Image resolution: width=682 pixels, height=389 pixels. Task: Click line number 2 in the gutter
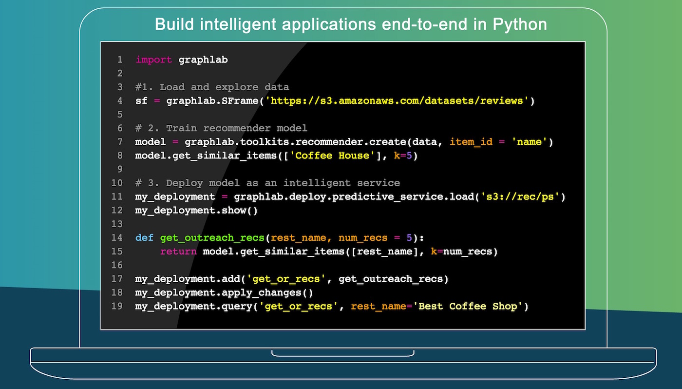click(120, 74)
